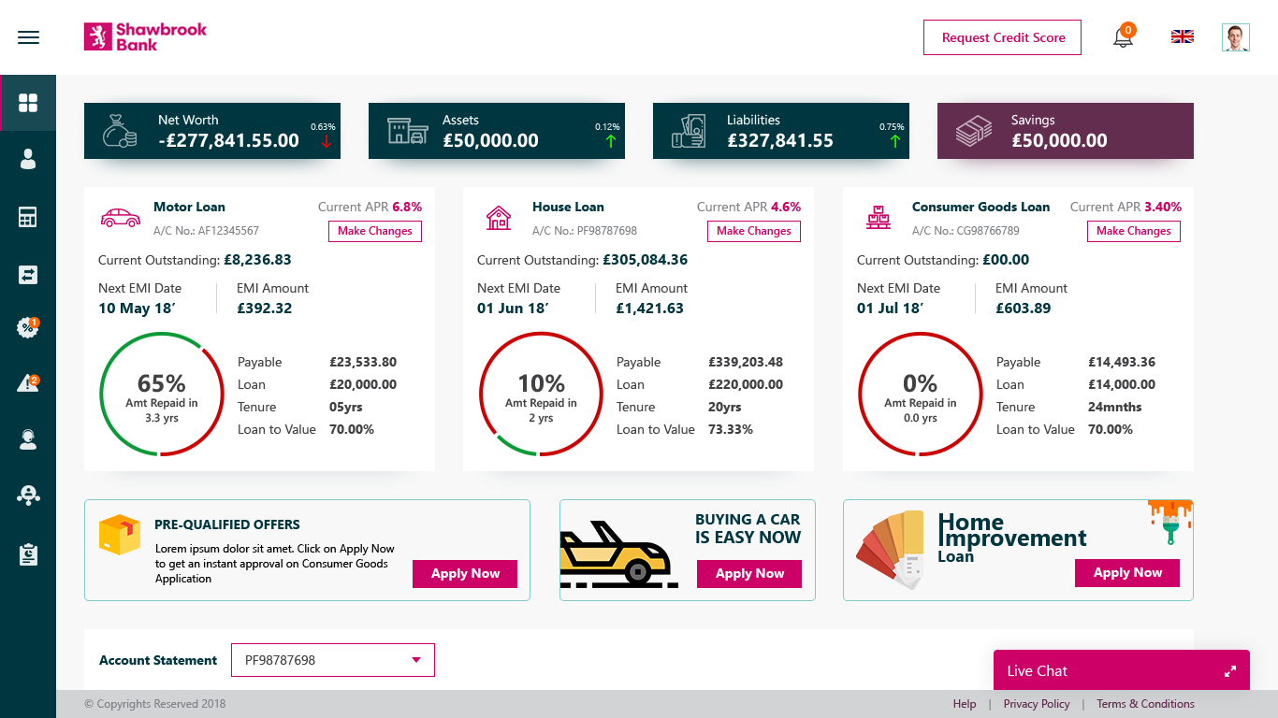
Task: Switch language via UK flag icon
Action: coord(1182,36)
